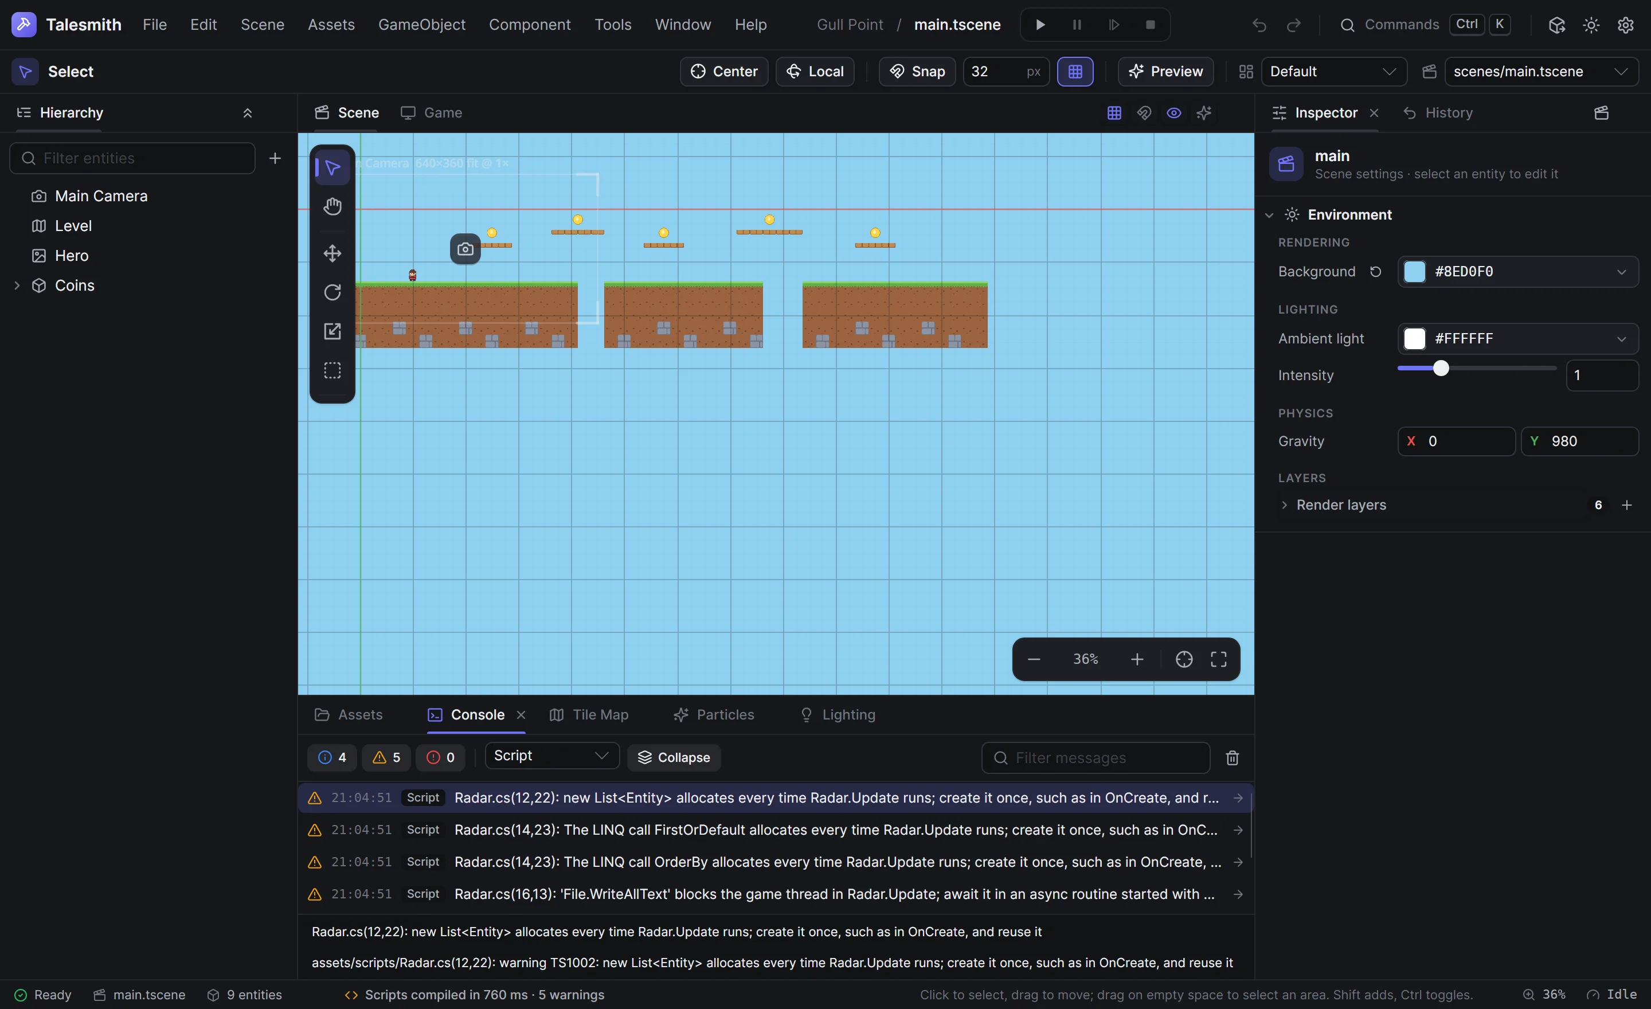This screenshot has height=1009, width=1651.
Task: Open the GameObject menu
Action: [x=421, y=25]
